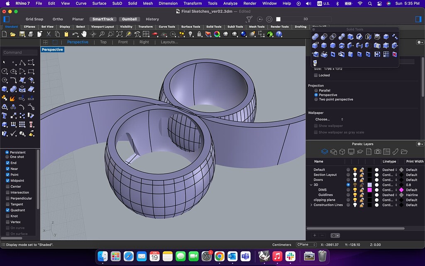Screen dimensions: 425x266
Task: Click the camera panel icon above the layer list
Action: [x=377, y=152]
